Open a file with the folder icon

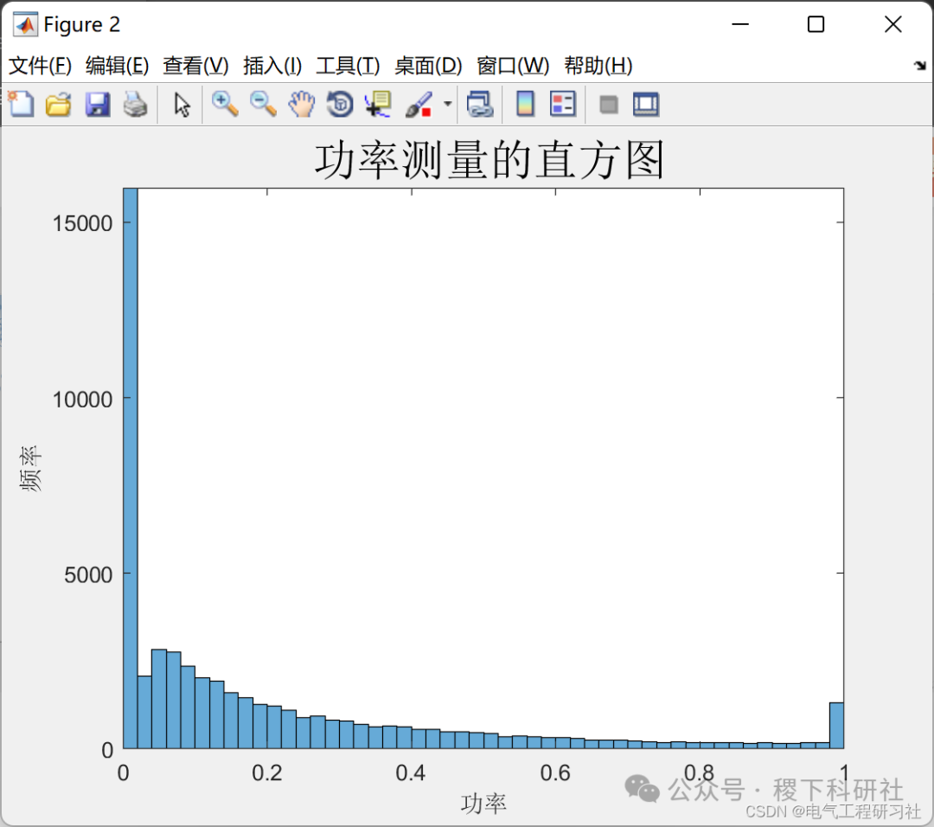tap(59, 105)
